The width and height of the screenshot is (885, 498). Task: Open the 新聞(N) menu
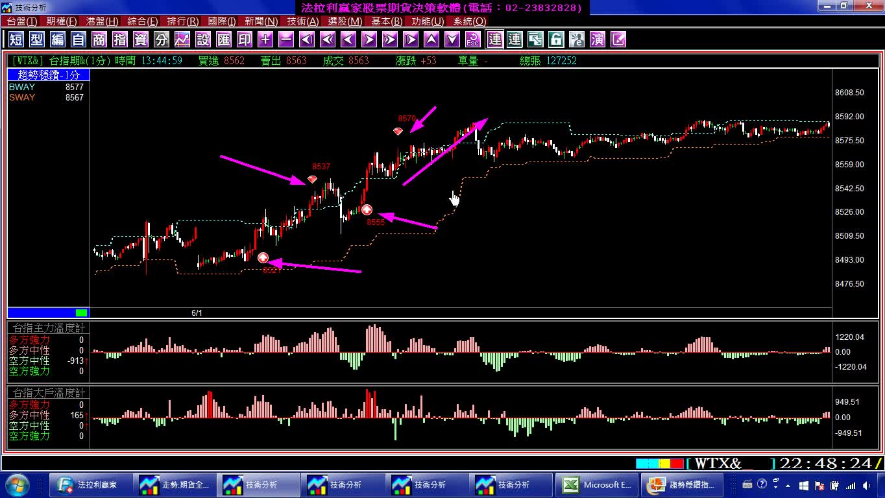click(261, 21)
